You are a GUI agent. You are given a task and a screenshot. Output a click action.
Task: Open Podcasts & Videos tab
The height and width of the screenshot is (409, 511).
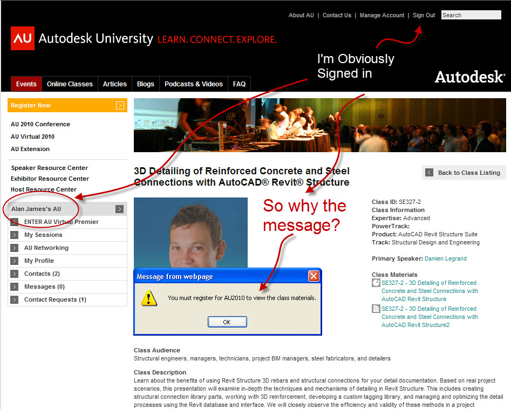tap(194, 84)
